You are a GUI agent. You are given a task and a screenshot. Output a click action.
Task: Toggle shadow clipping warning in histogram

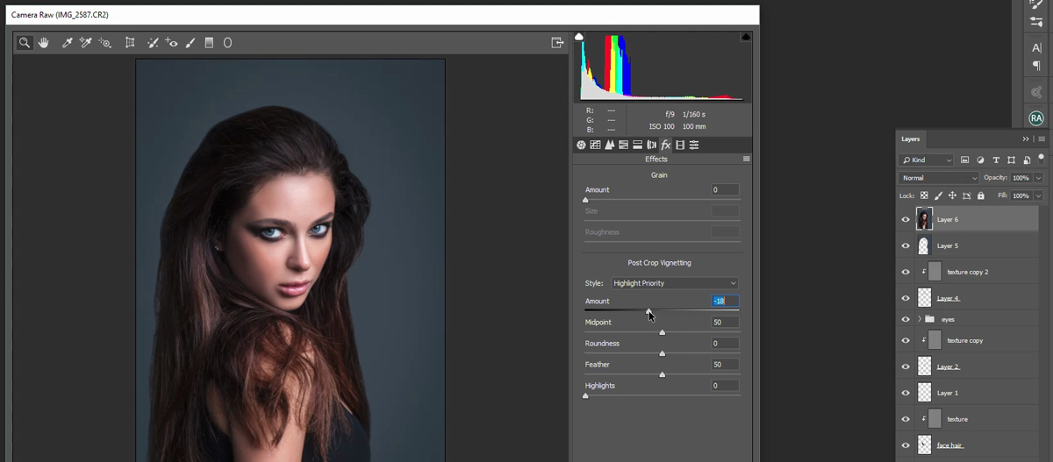579,37
